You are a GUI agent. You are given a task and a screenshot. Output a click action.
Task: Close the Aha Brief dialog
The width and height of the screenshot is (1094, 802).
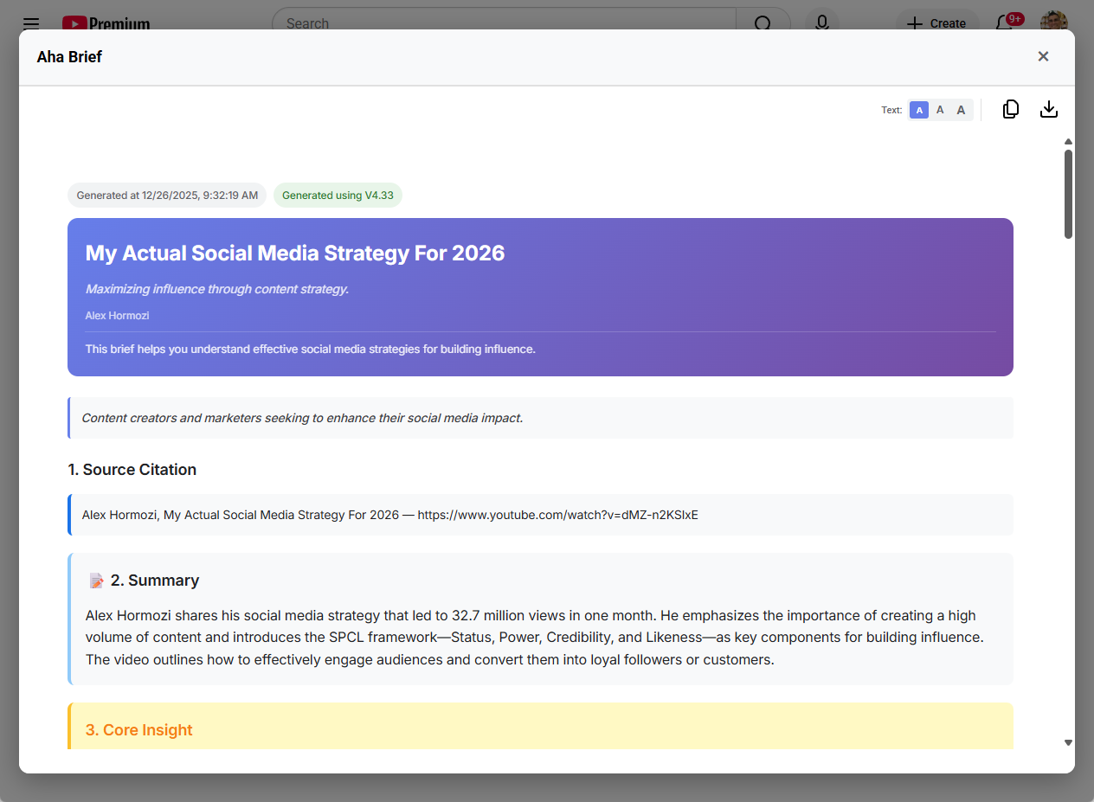point(1043,56)
